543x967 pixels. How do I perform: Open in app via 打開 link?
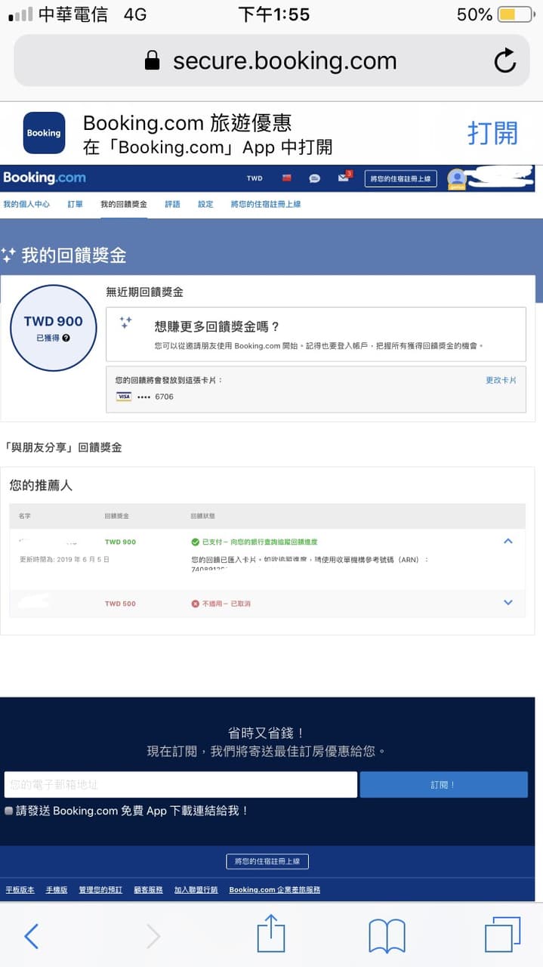(x=492, y=133)
